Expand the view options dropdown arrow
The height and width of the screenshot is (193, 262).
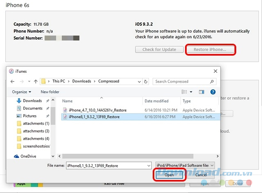tap(191, 92)
